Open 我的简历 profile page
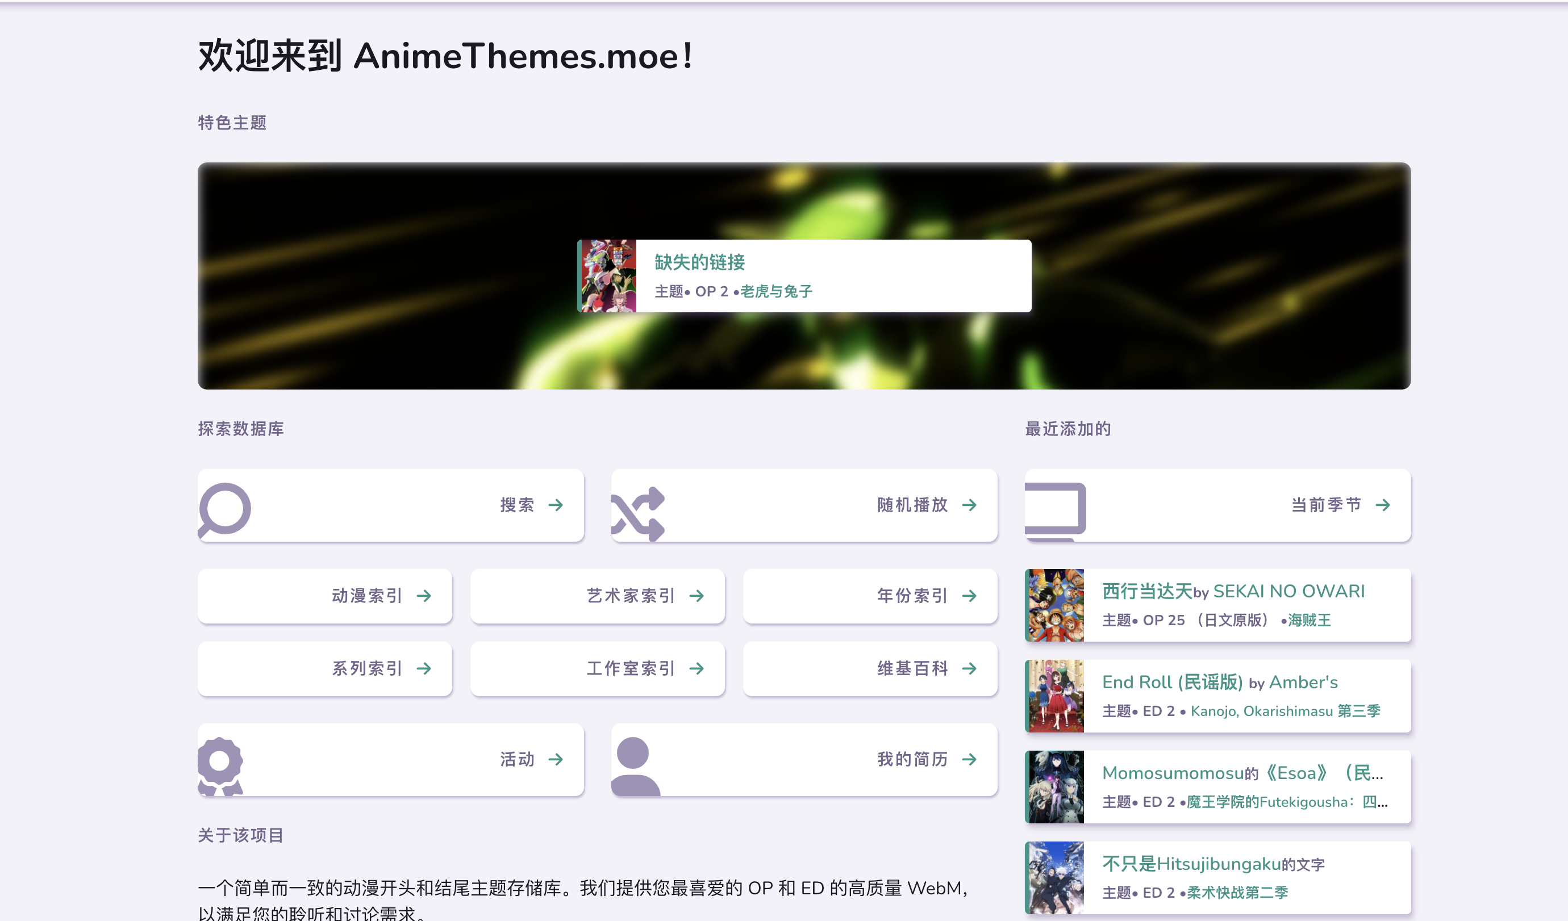The width and height of the screenshot is (1568, 921). tap(804, 759)
